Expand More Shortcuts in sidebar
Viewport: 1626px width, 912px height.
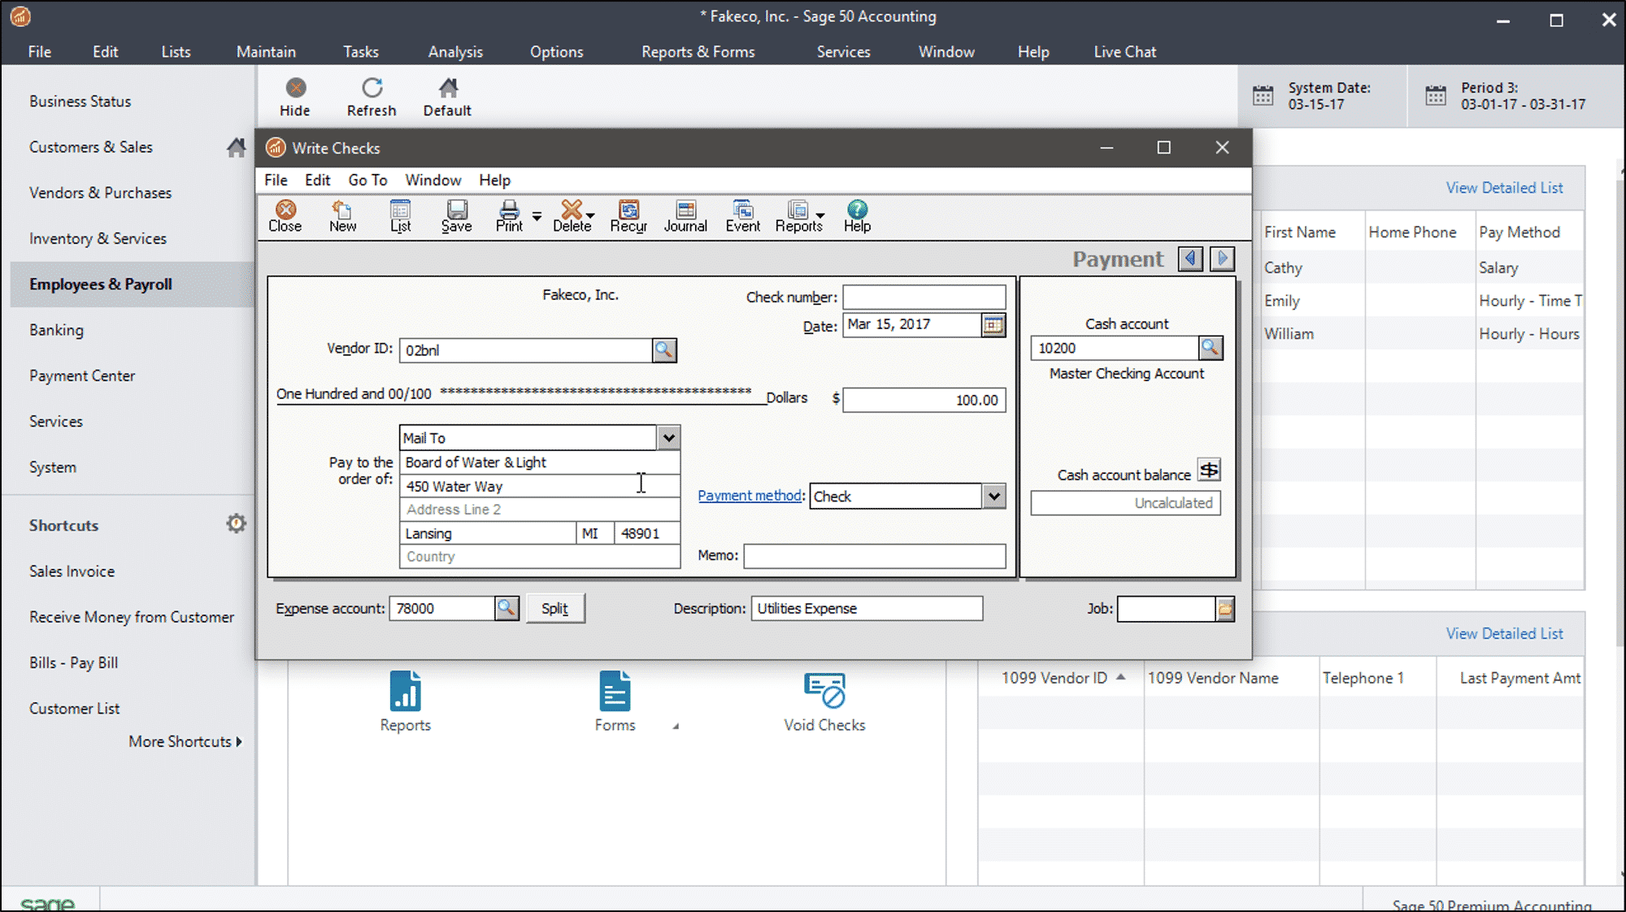[185, 741]
